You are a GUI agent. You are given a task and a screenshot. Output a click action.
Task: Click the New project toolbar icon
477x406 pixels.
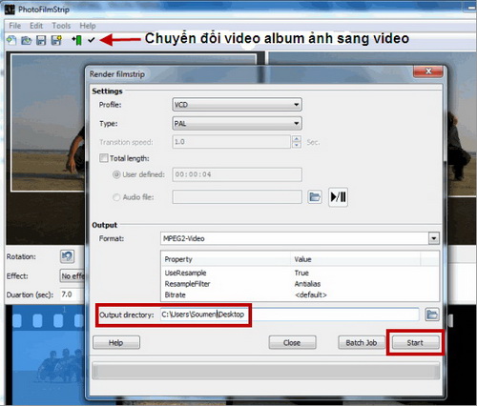pyautogui.click(x=11, y=40)
